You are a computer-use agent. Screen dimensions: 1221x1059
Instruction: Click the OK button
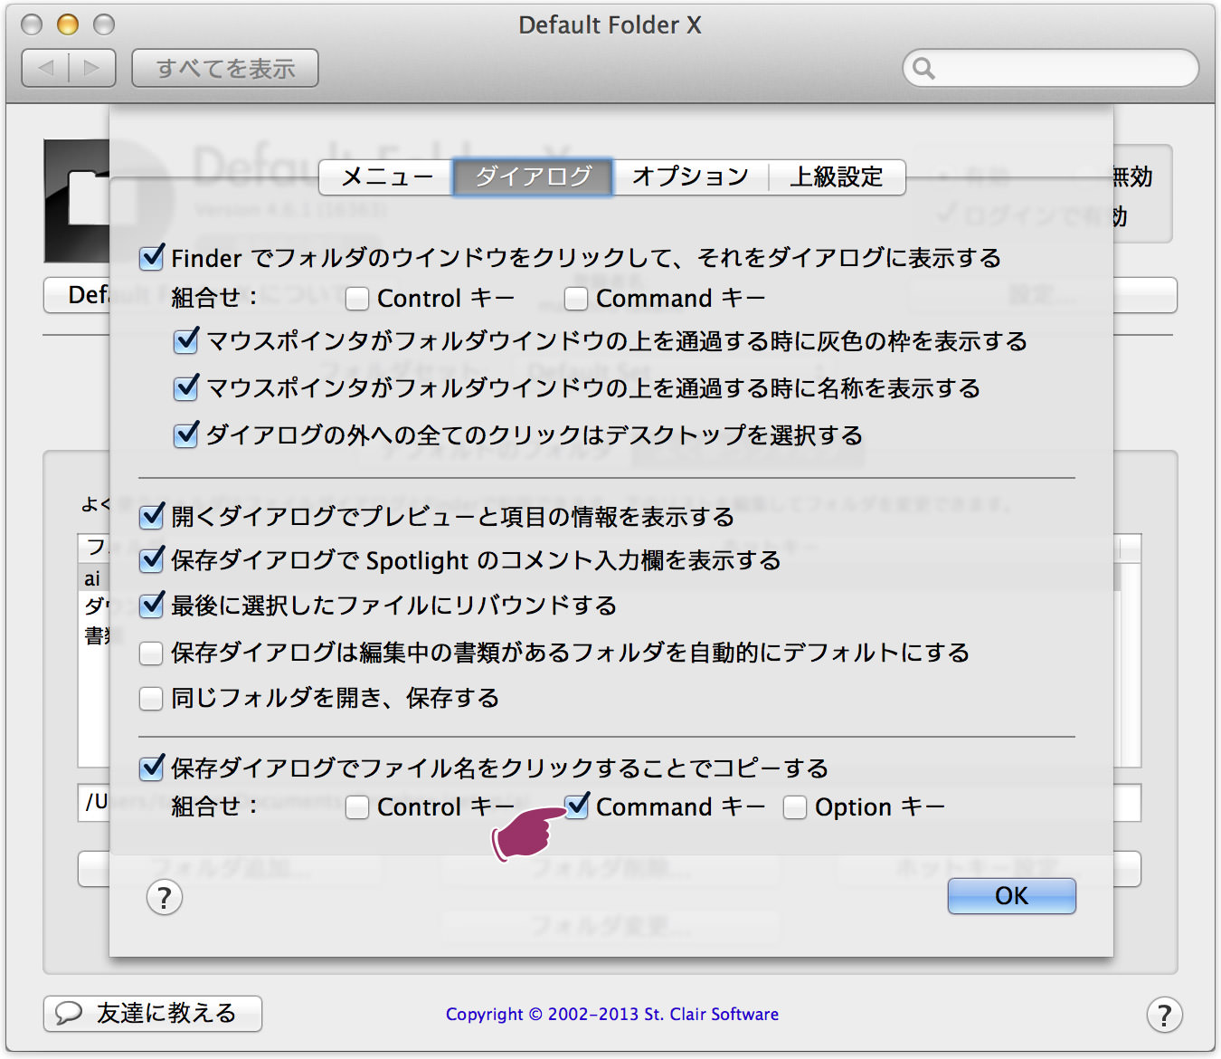pos(1011,896)
